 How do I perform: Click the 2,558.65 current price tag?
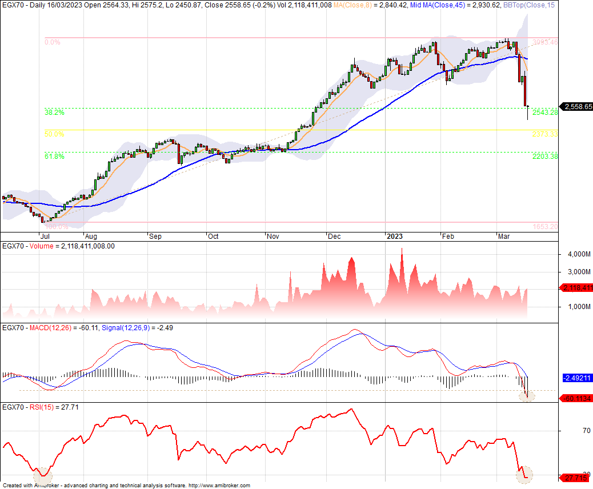click(x=576, y=107)
